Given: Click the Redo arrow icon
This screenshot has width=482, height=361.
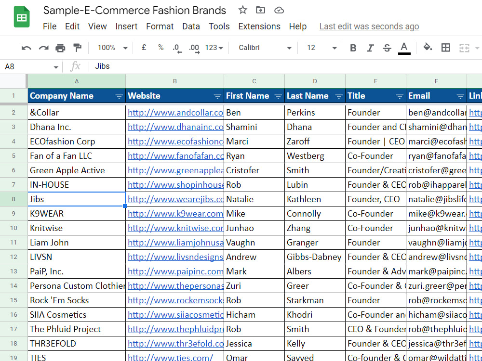Looking at the screenshot, I should click(44, 48).
